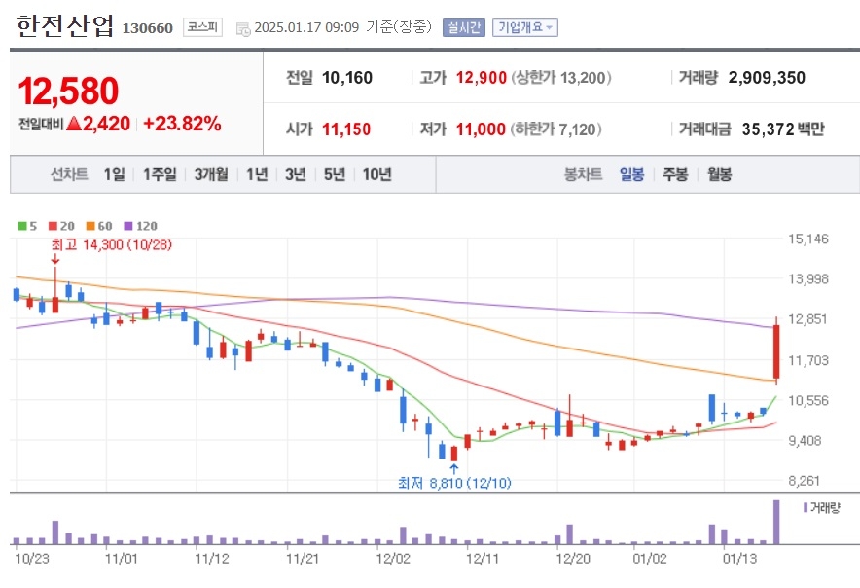Click the stock name 한전산업
This screenshot has height=588, width=860.
(x=65, y=26)
